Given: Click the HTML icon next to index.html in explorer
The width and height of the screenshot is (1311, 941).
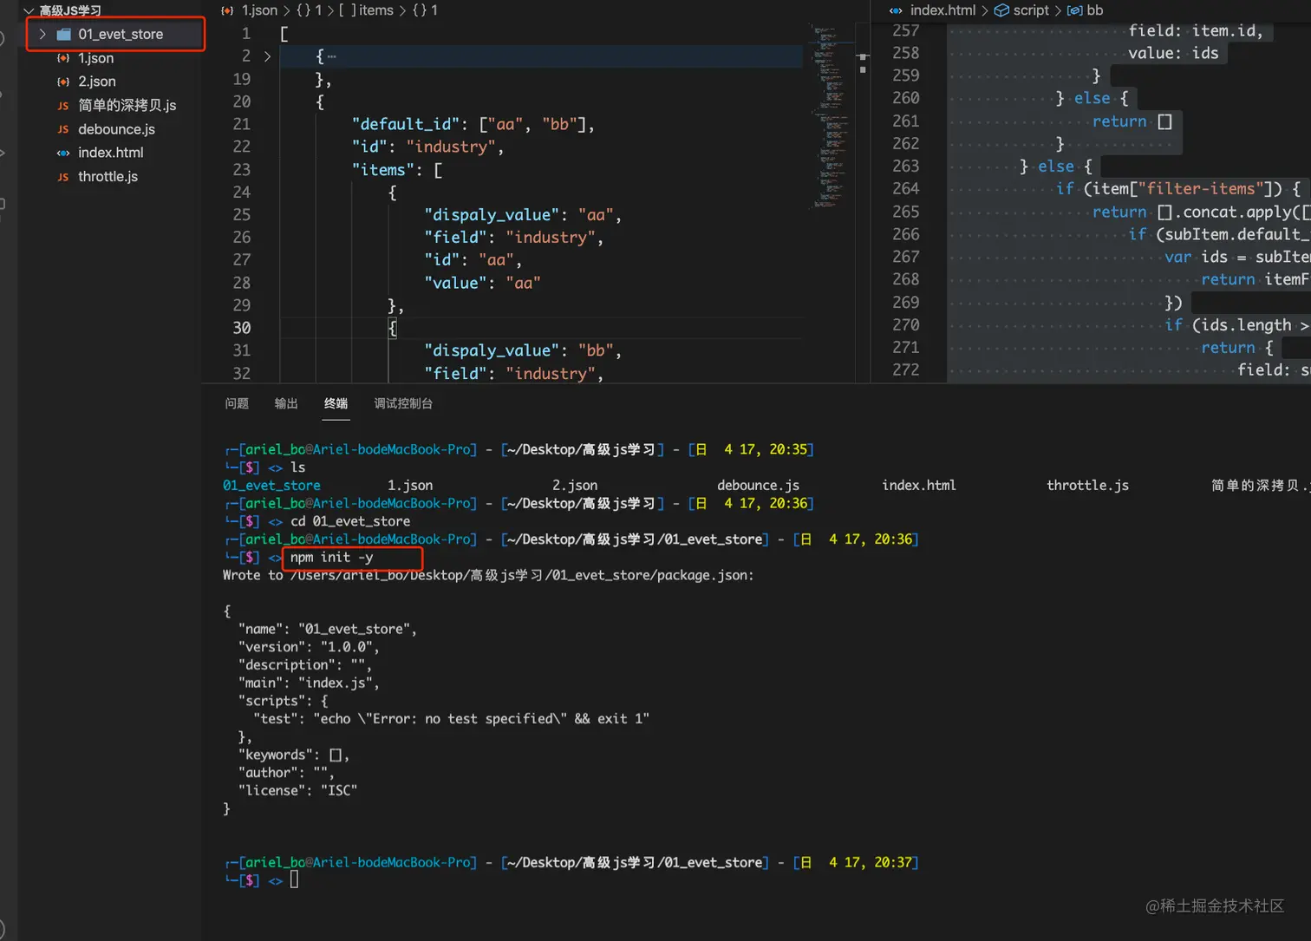Looking at the screenshot, I should tap(63, 153).
